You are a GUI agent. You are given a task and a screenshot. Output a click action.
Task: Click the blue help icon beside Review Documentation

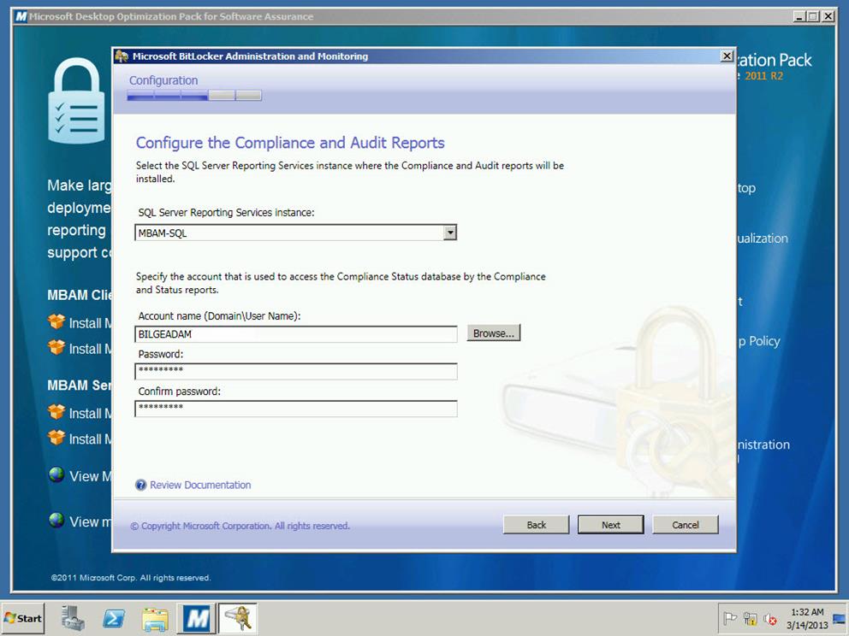coord(140,485)
